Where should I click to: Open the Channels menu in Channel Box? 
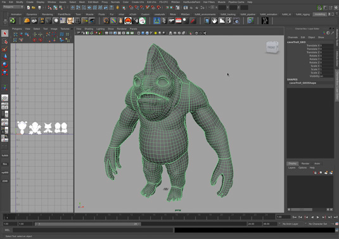coord(293,37)
